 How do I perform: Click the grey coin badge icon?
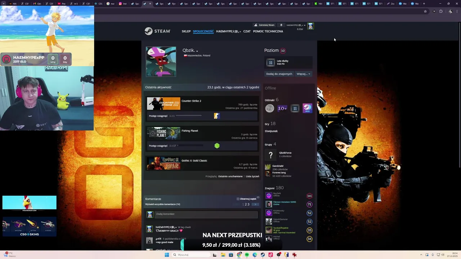pyautogui.click(x=270, y=108)
